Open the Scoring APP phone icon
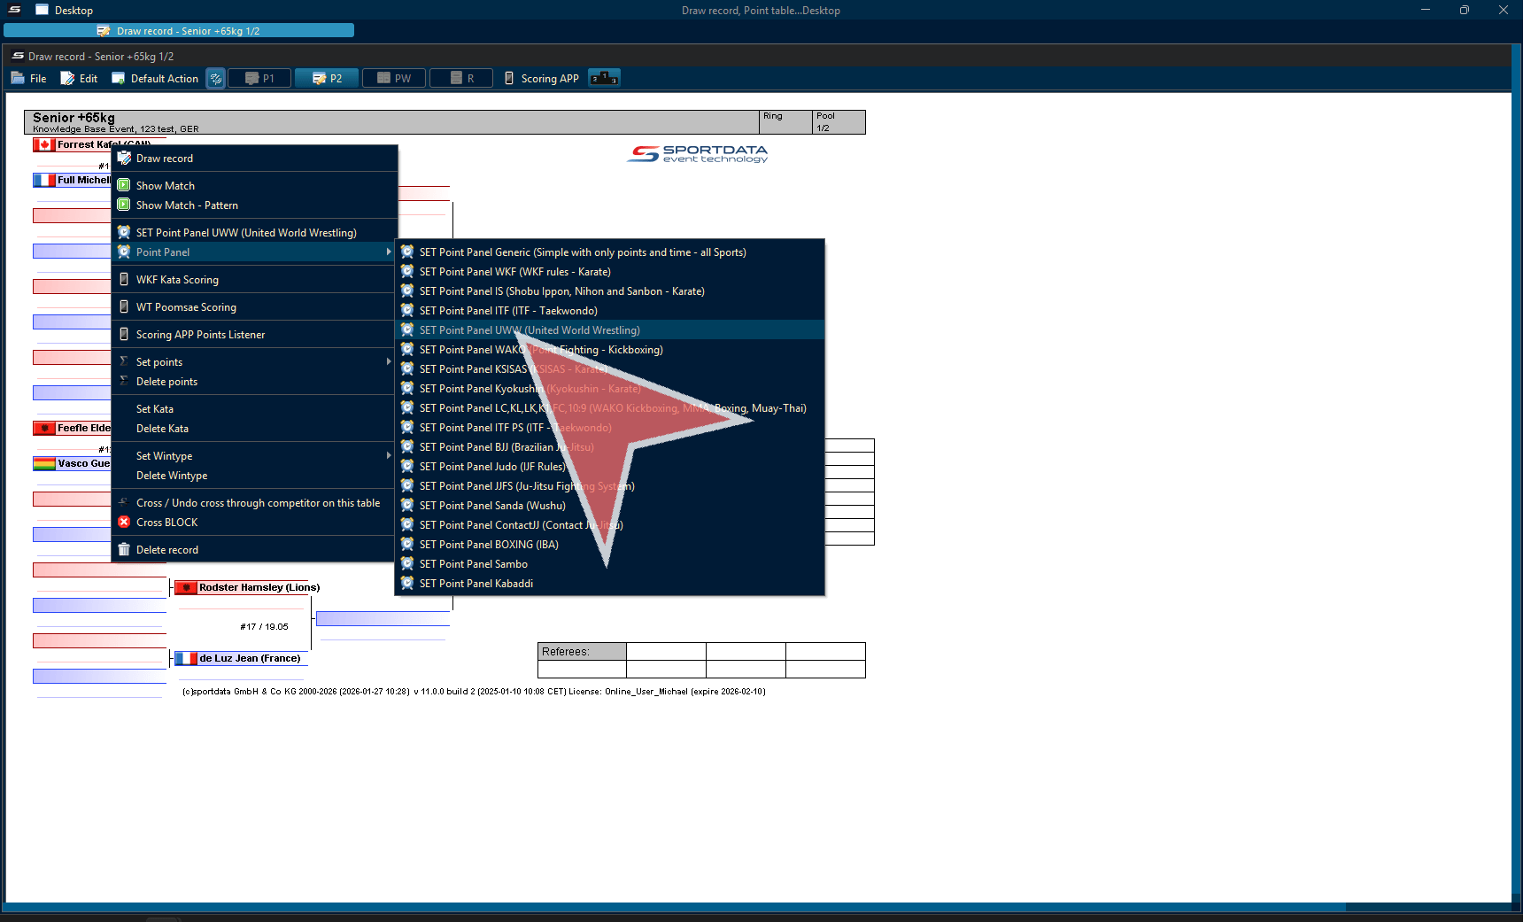 coord(509,79)
